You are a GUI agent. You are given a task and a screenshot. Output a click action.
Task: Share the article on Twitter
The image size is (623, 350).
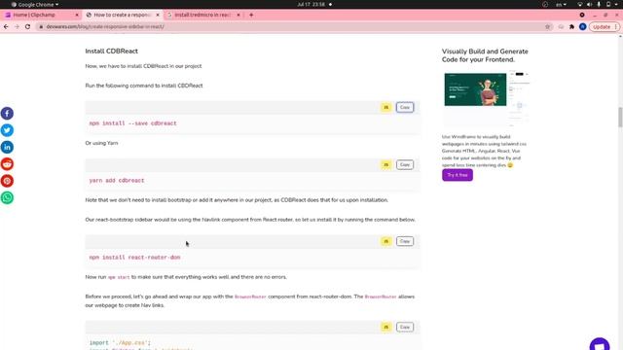(7, 130)
